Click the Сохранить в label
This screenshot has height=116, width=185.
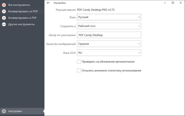pos(68,26)
